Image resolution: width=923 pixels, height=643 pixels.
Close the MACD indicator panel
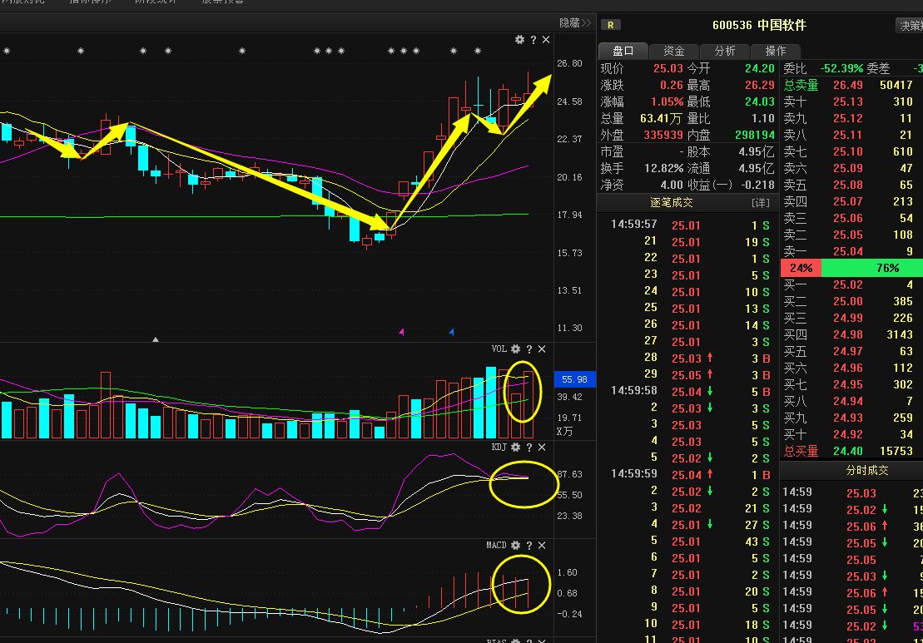click(542, 546)
